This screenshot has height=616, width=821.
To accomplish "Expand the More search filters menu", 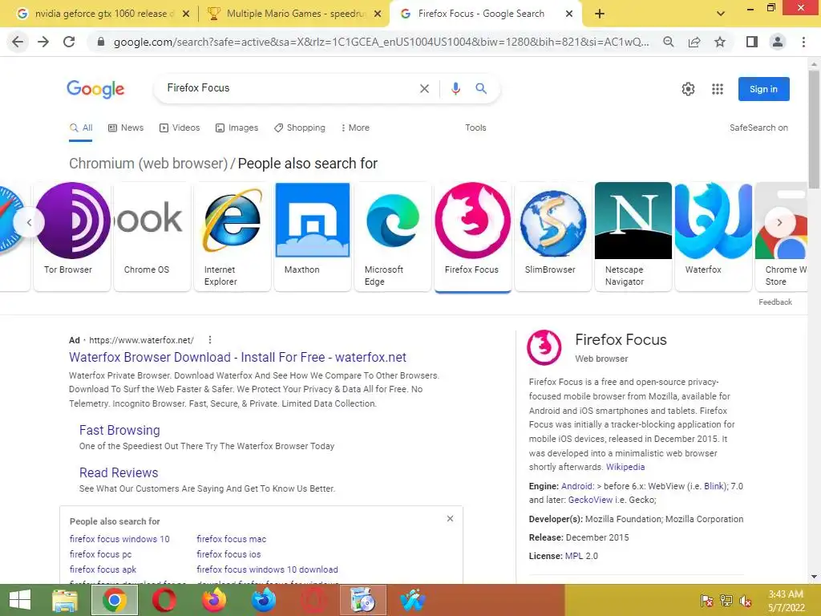I will [x=355, y=128].
